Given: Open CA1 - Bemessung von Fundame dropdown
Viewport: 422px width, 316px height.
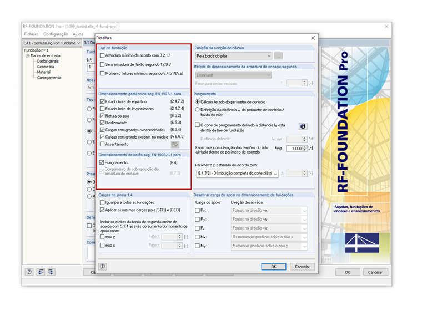Looking at the screenshot, I should pos(52,43).
